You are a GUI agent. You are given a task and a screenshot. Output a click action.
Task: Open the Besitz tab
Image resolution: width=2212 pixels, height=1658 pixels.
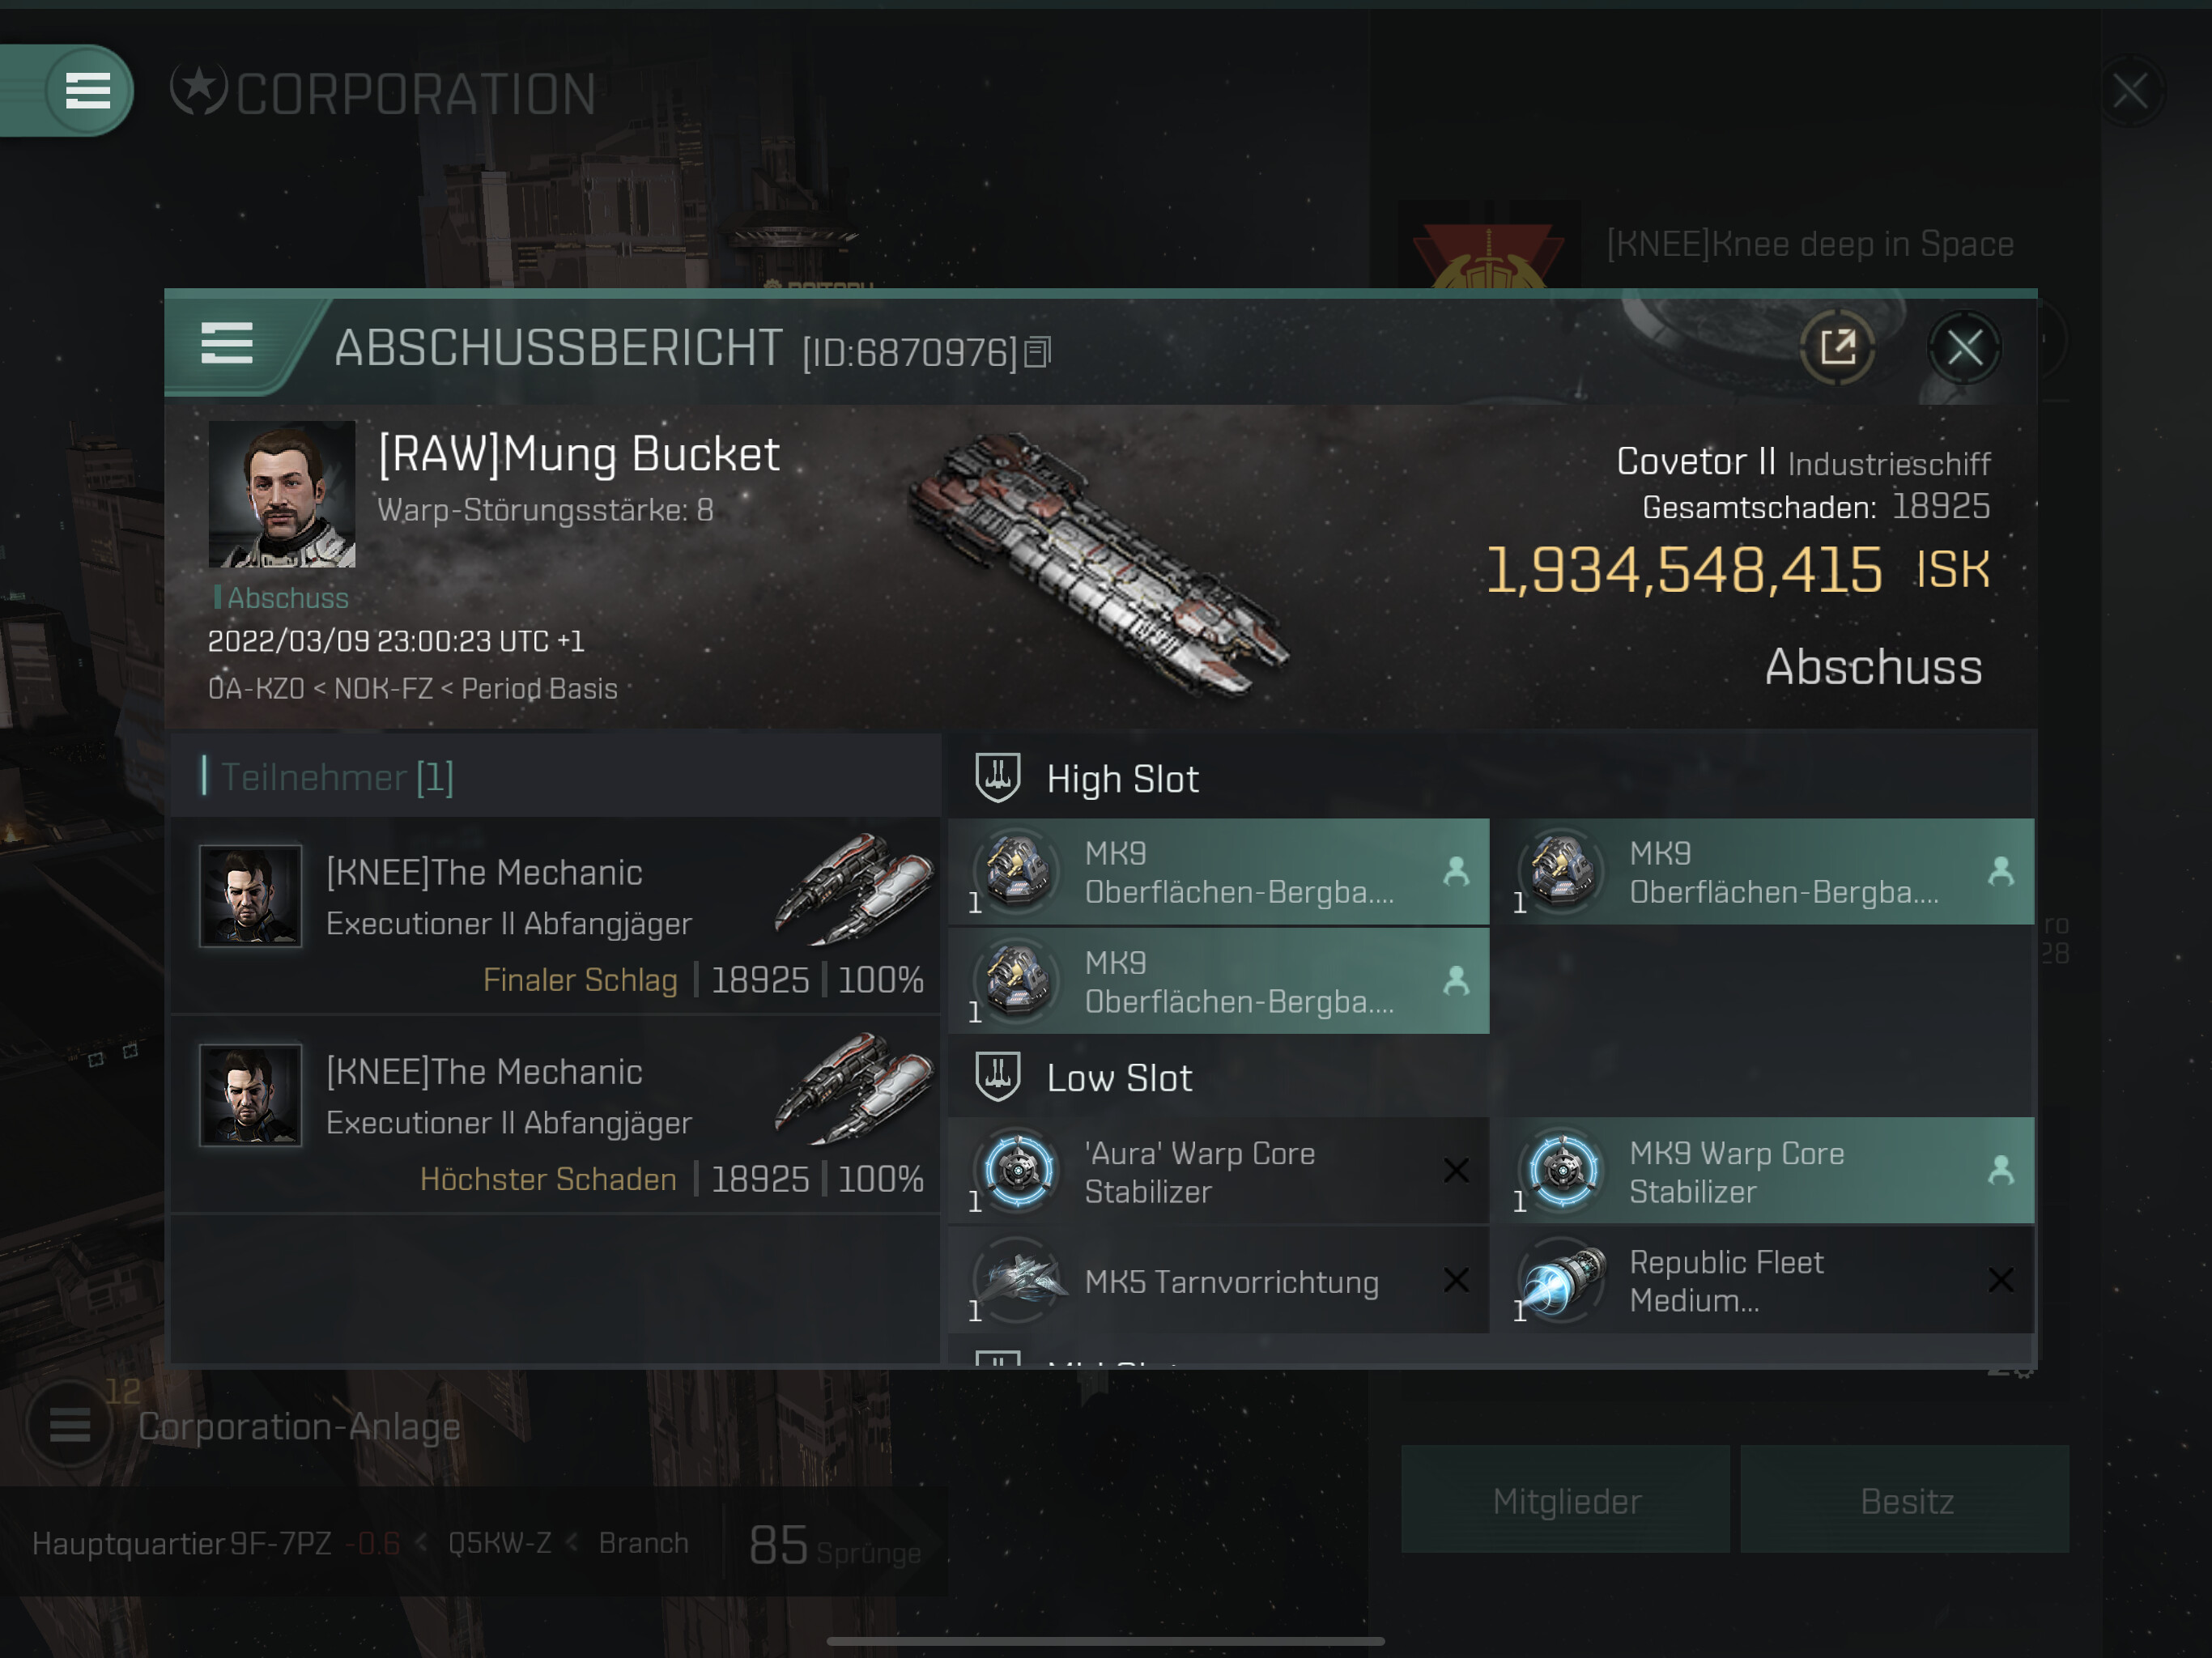[x=1905, y=1500]
